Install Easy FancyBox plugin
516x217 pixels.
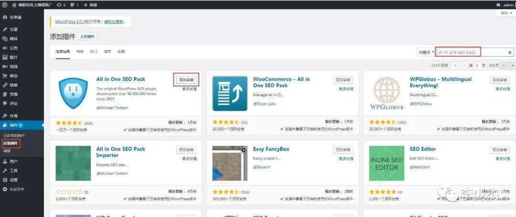343,149
